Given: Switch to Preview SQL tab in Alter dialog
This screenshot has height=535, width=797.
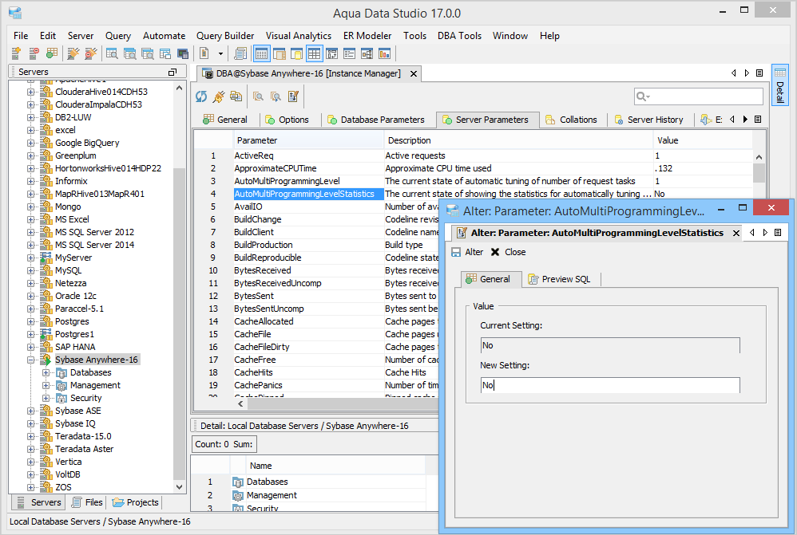Looking at the screenshot, I should point(560,279).
